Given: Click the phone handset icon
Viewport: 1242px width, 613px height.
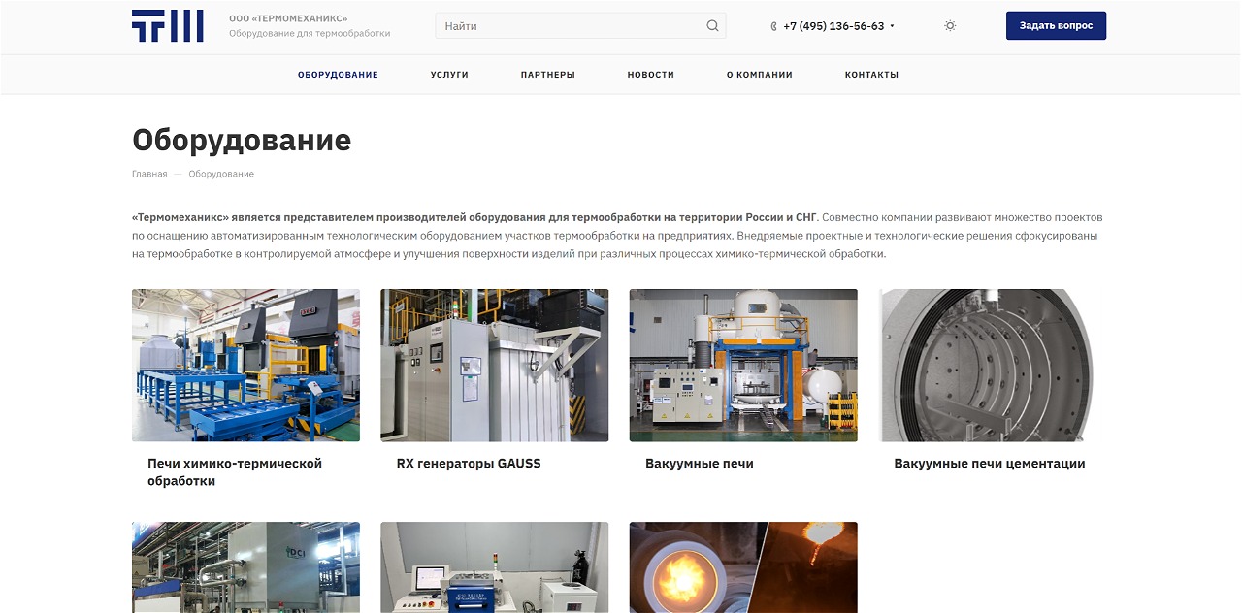Looking at the screenshot, I should click(773, 26).
